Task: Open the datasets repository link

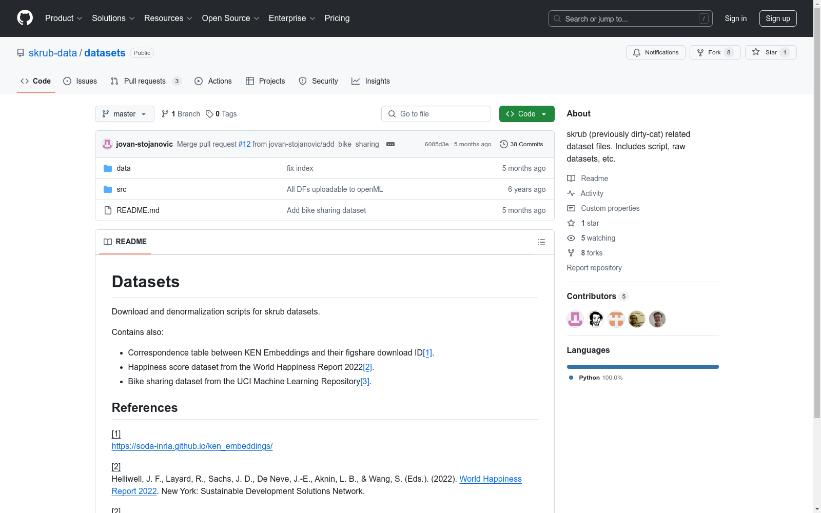Action: (x=105, y=53)
